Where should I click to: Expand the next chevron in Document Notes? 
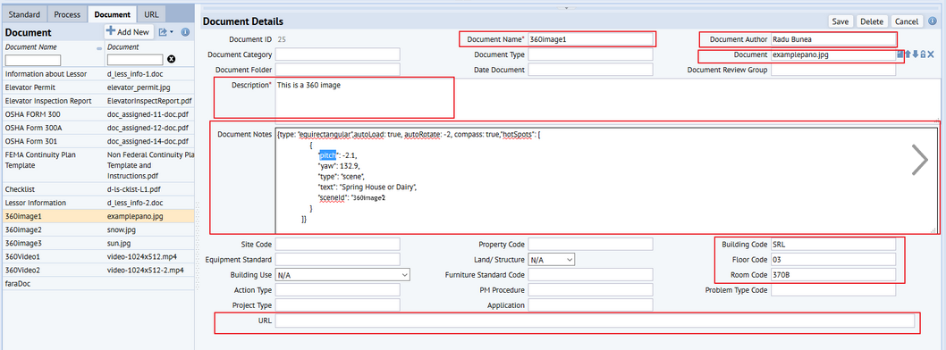click(x=919, y=160)
